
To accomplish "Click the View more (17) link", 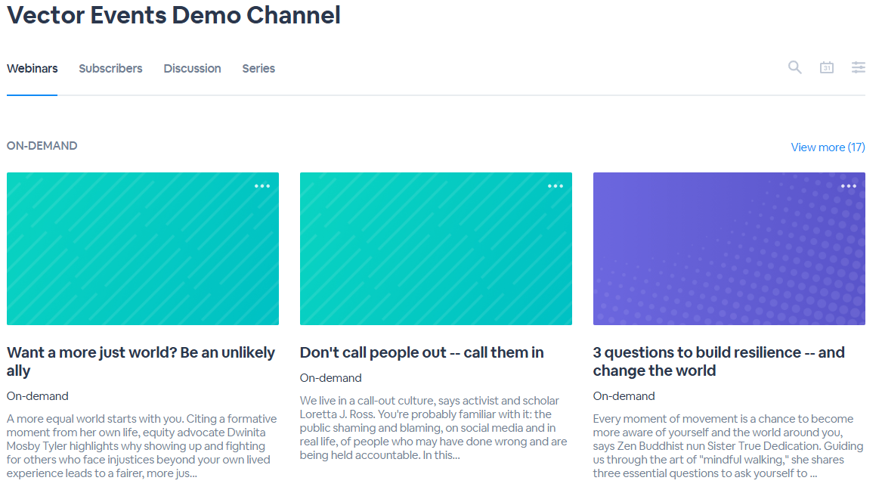I will coord(828,147).
